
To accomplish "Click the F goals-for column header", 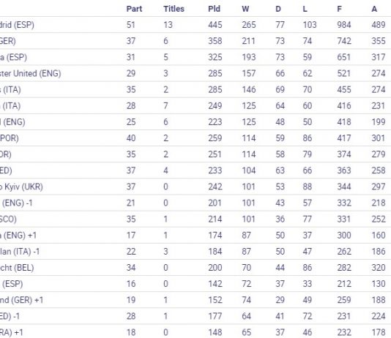I will click(x=340, y=9).
